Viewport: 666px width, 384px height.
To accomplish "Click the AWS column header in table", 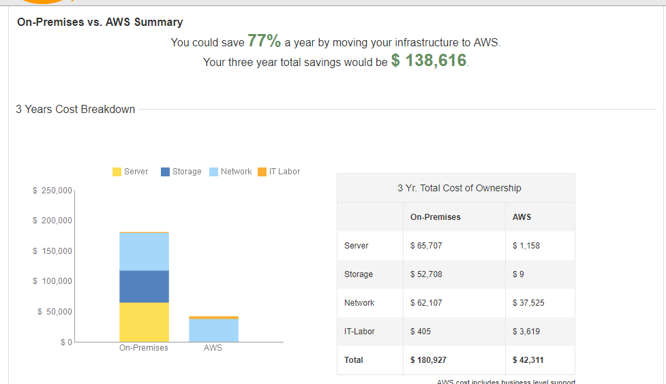I will pos(521,217).
